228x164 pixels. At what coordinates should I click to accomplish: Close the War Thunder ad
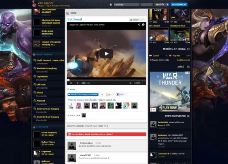189,73
